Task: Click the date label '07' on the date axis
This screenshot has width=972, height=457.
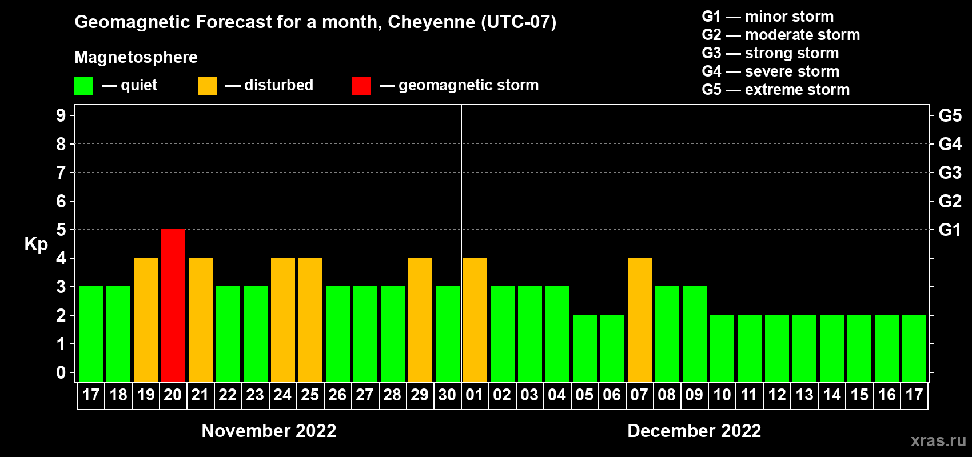Action: (x=639, y=395)
